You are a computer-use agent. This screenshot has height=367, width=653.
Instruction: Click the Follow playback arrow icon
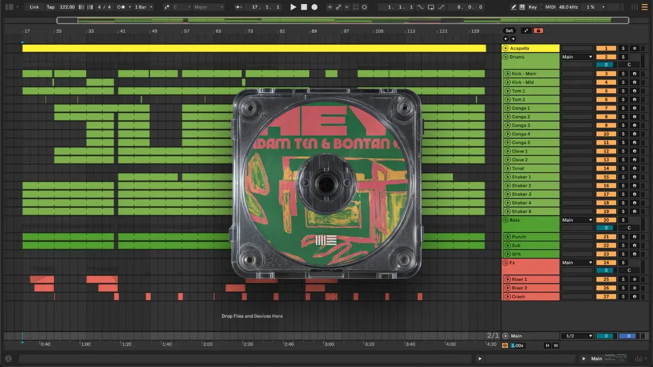pos(239,7)
